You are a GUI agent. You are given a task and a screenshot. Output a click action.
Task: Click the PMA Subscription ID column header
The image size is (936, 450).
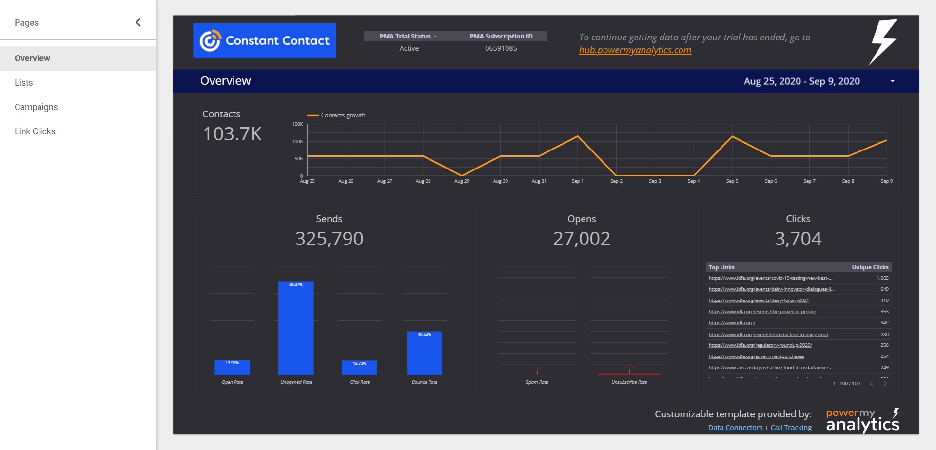click(501, 36)
